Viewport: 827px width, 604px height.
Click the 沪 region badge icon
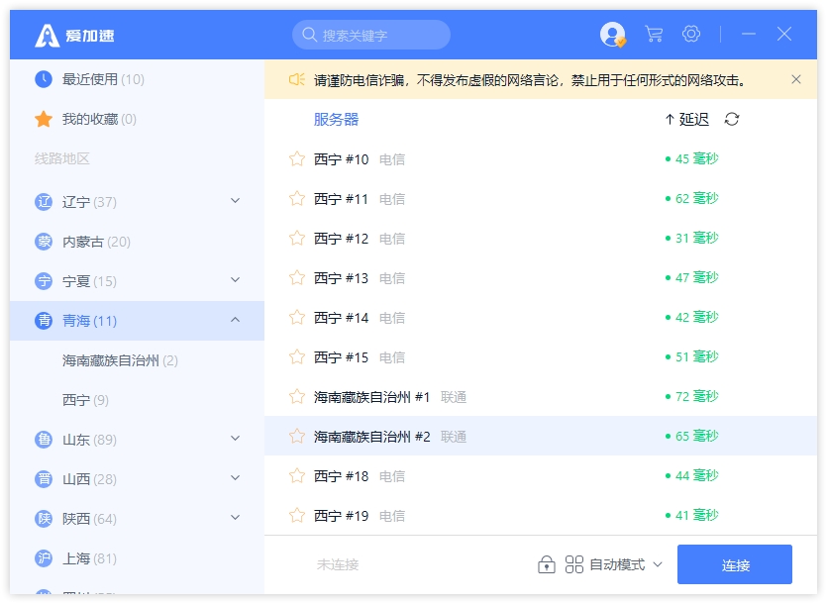[44, 558]
